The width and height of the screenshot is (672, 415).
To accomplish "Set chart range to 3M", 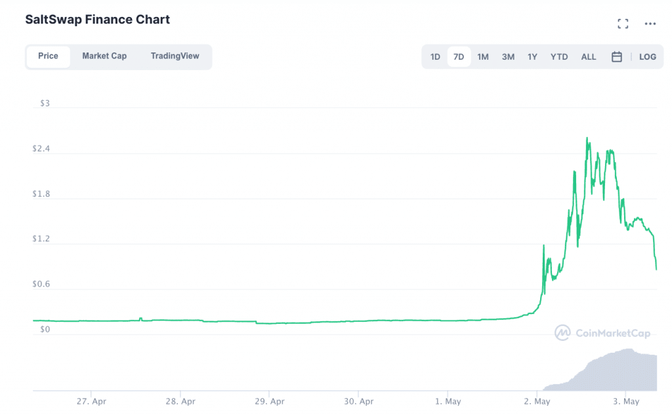I will 508,57.
